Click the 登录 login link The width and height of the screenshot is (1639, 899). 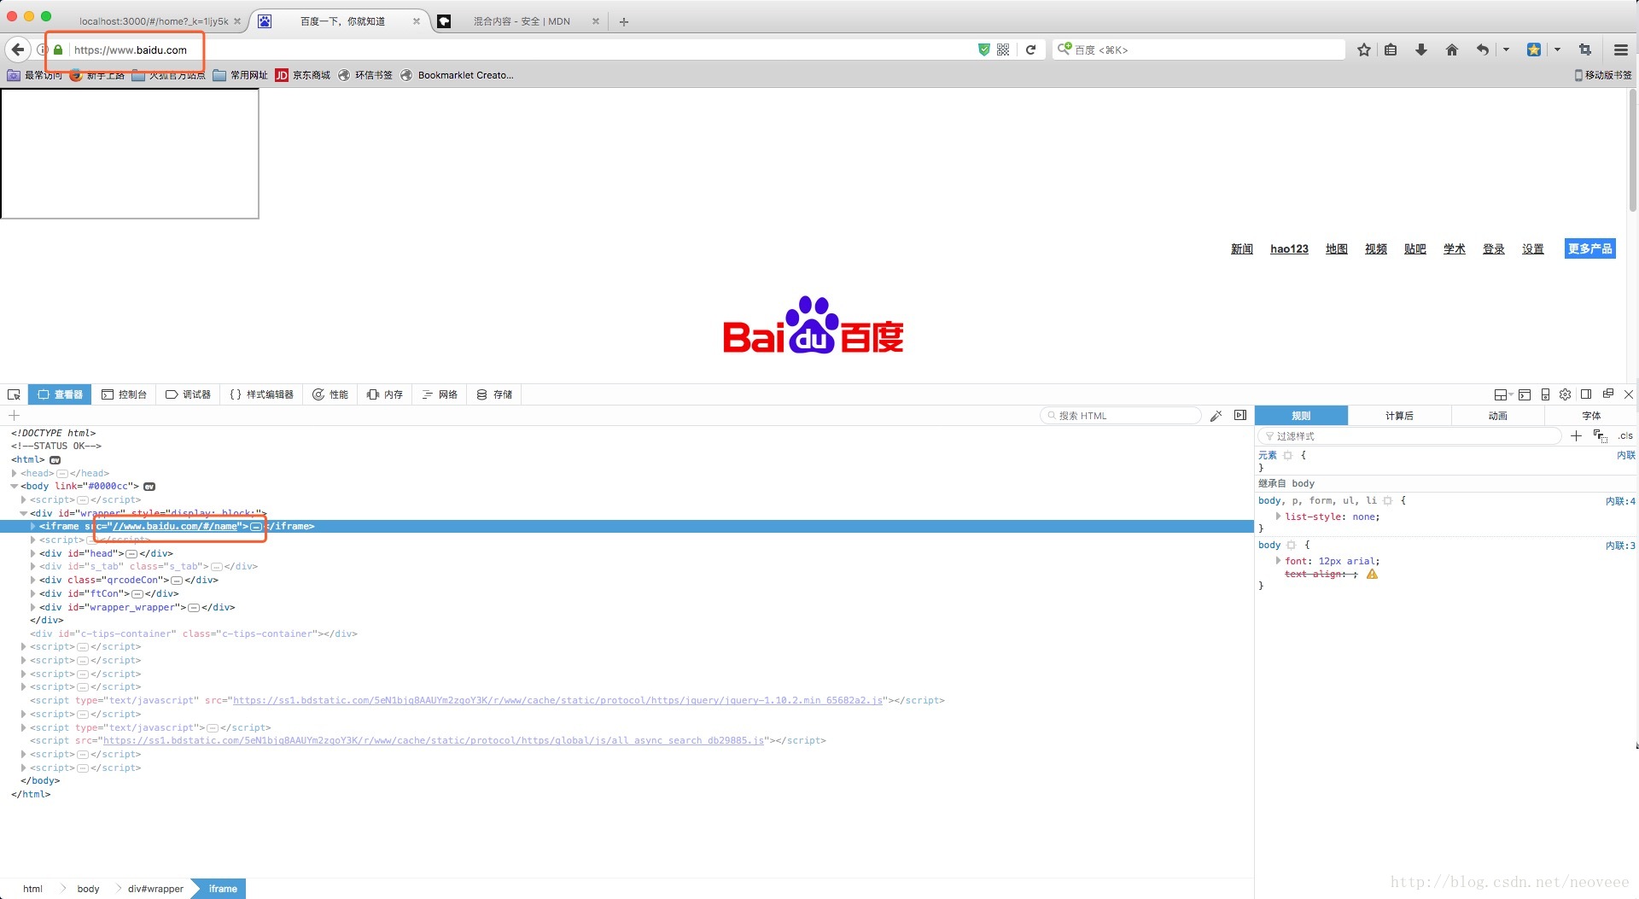coord(1494,248)
